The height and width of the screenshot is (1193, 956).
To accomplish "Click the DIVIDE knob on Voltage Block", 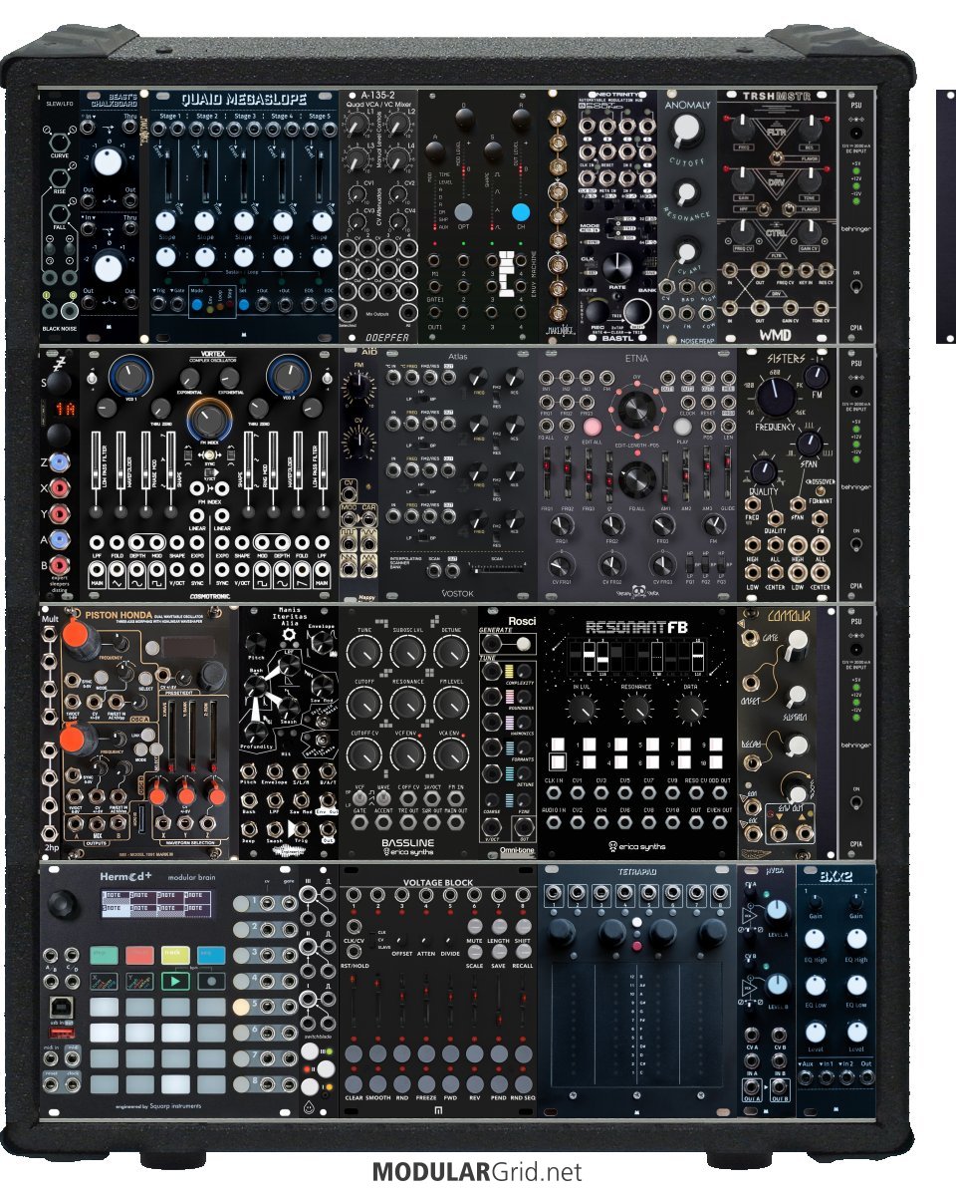I will click(x=450, y=941).
